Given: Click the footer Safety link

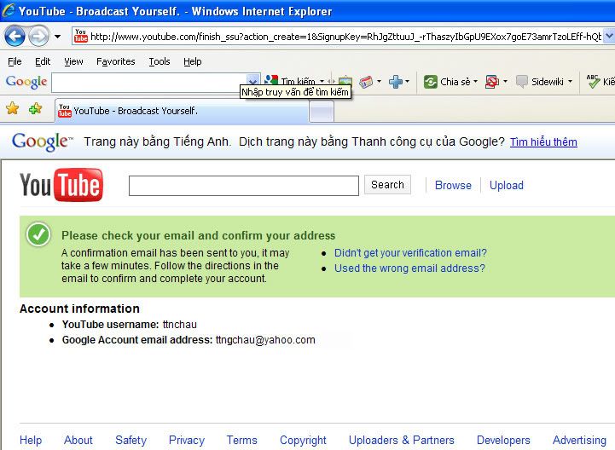Looking at the screenshot, I should [x=131, y=441].
